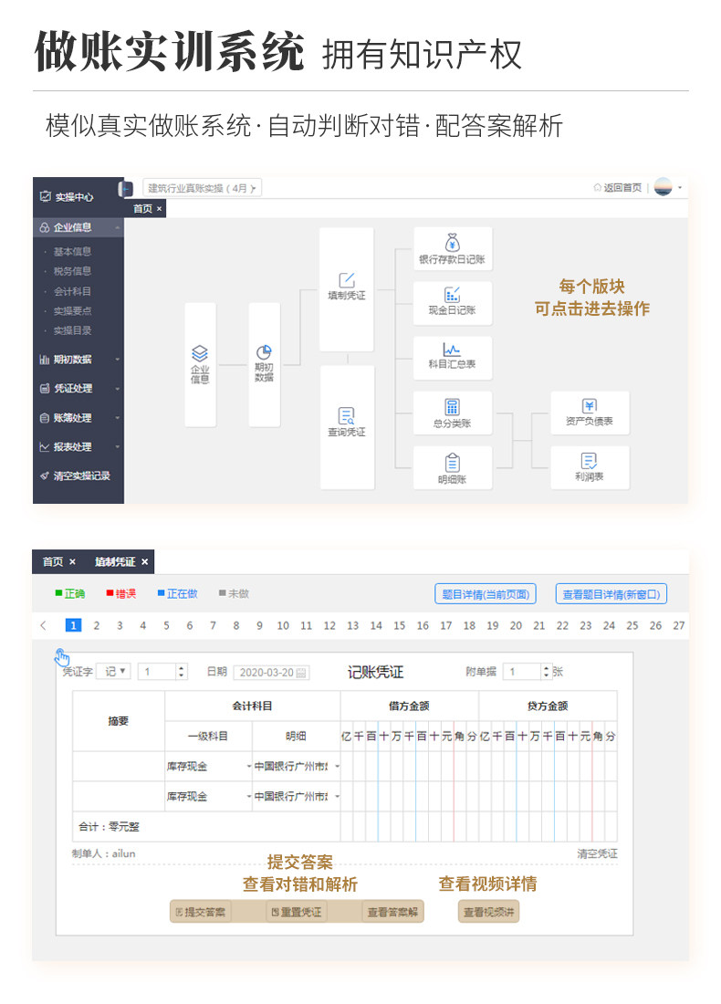The width and height of the screenshot is (721, 1004).
Task: Go to question page 27
Action: (x=679, y=625)
